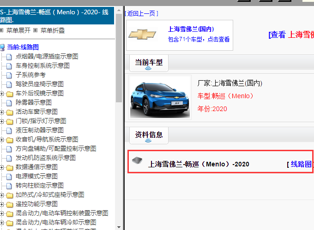Click the menu expand icon before 菜单展开
314x230 pixels.
[x=1, y=30]
